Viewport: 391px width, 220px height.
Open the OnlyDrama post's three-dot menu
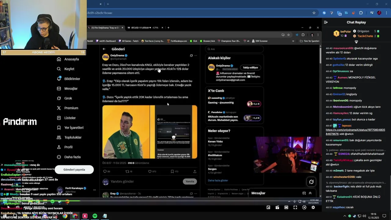(196, 56)
